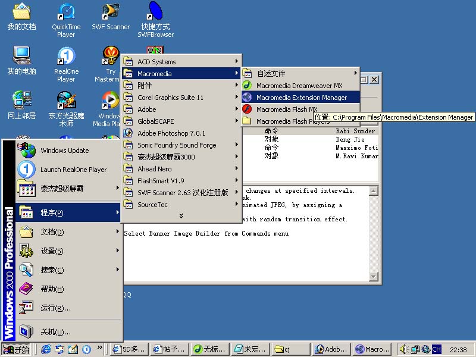Click the 22:38 system clock
The image size is (476, 357).
(x=458, y=350)
